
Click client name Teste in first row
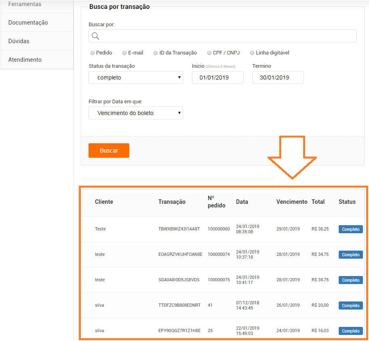100,229
